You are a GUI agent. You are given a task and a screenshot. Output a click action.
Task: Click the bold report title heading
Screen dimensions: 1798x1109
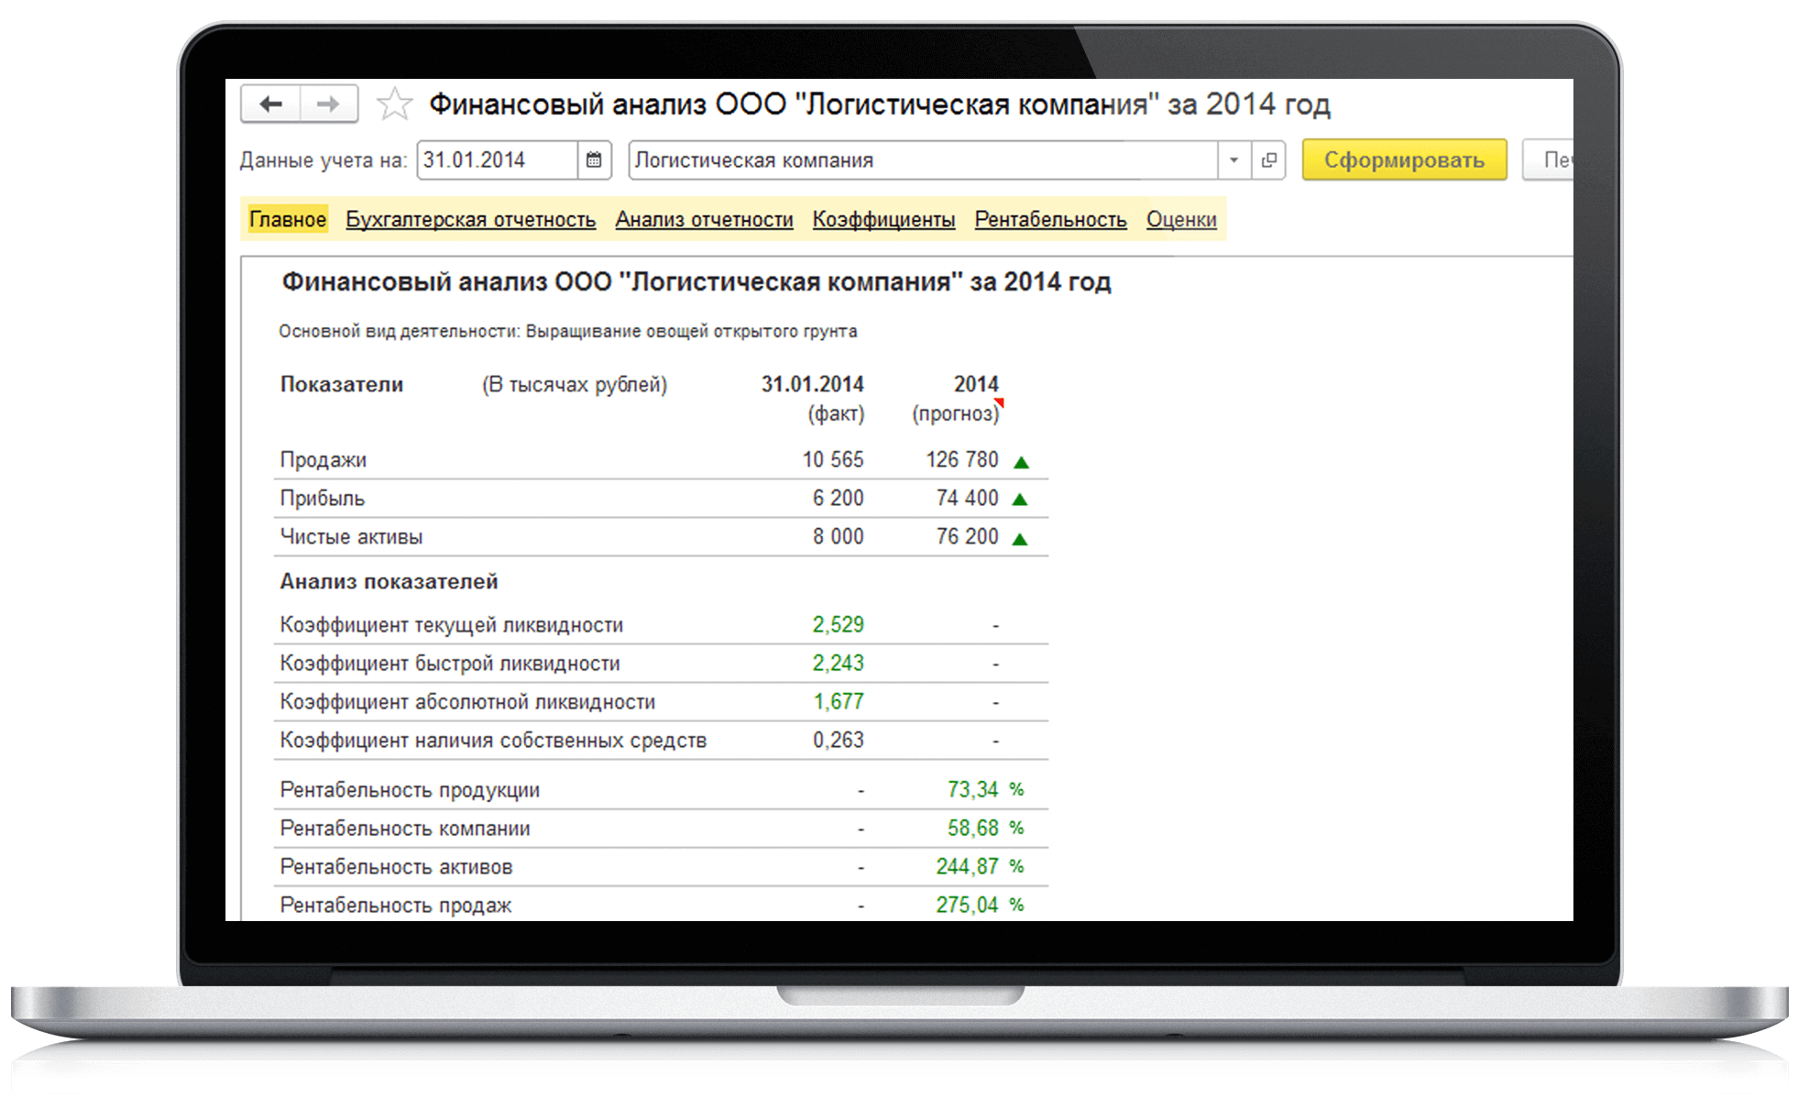pyautogui.click(x=696, y=282)
